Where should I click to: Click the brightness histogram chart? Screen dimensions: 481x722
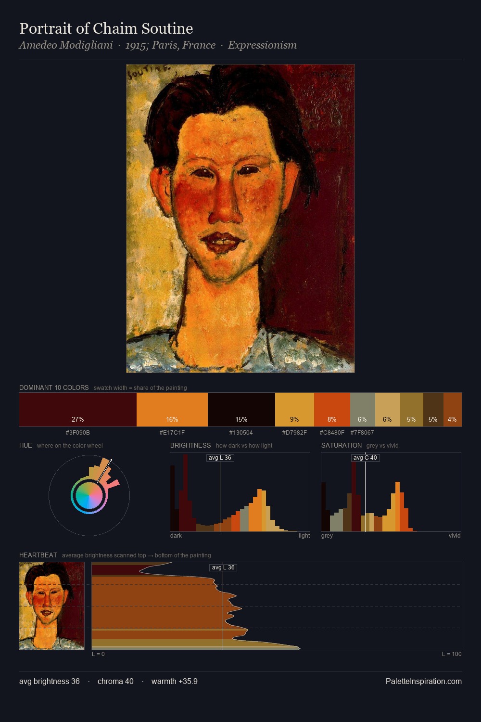tap(240, 492)
